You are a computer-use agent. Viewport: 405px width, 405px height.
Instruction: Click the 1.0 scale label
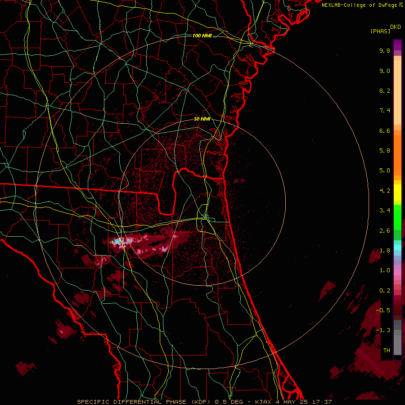pos(385,270)
